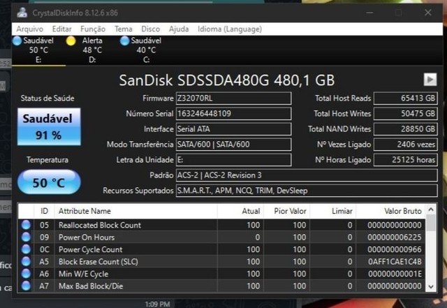Click the Limiar column header
Viewport: 447px width, 308px height.
point(333,211)
